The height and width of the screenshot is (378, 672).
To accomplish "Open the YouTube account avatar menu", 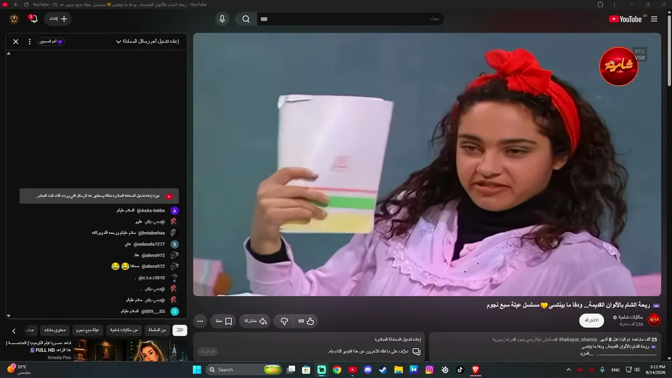I will click(x=14, y=19).
